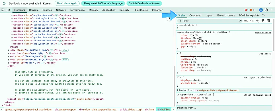Open the flexbox editor icon beside display: flex
275x111 pixels.
201,38
